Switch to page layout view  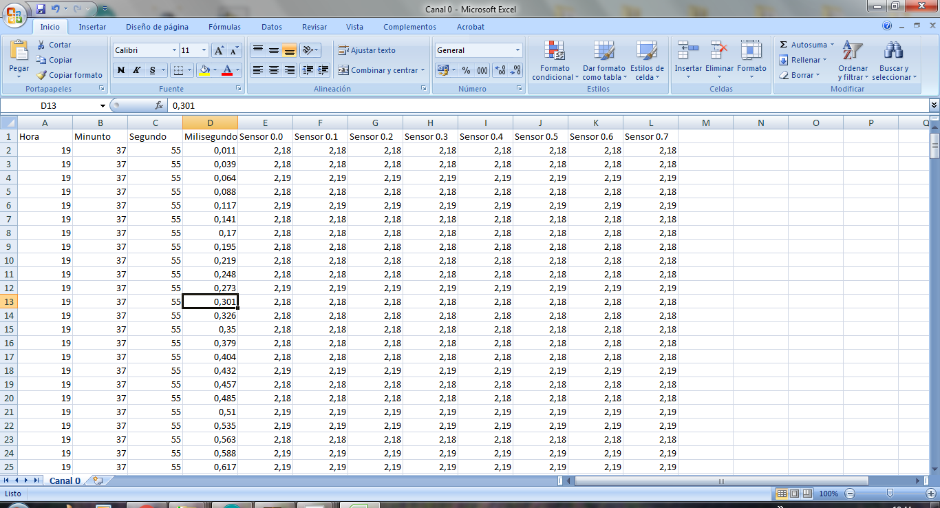click(794, 494)
